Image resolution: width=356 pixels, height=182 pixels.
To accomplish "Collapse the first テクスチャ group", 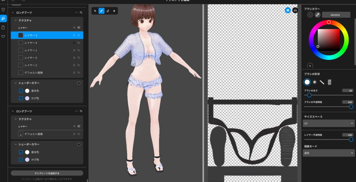I will pyautogui.click(x=16, y=21).
